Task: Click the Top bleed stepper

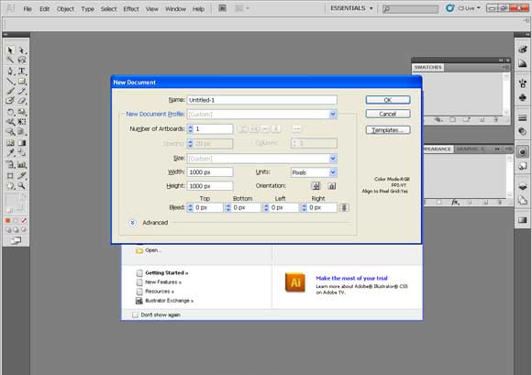Action: [191, 207]
